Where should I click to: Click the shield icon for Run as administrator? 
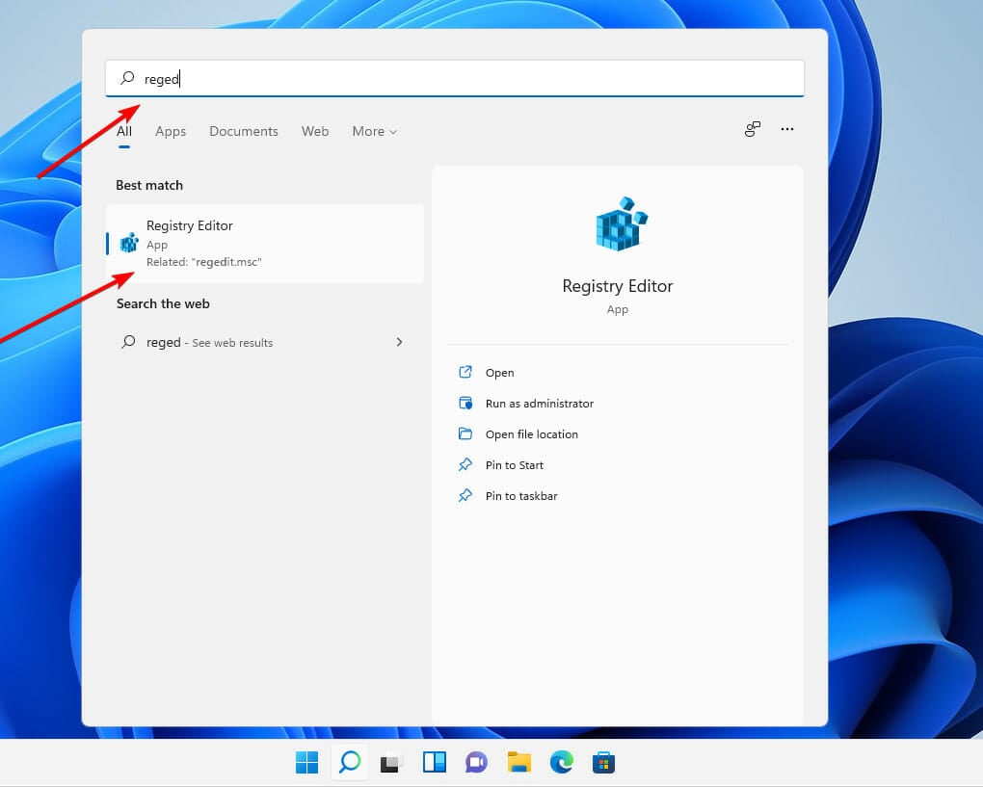coord(465,403)
